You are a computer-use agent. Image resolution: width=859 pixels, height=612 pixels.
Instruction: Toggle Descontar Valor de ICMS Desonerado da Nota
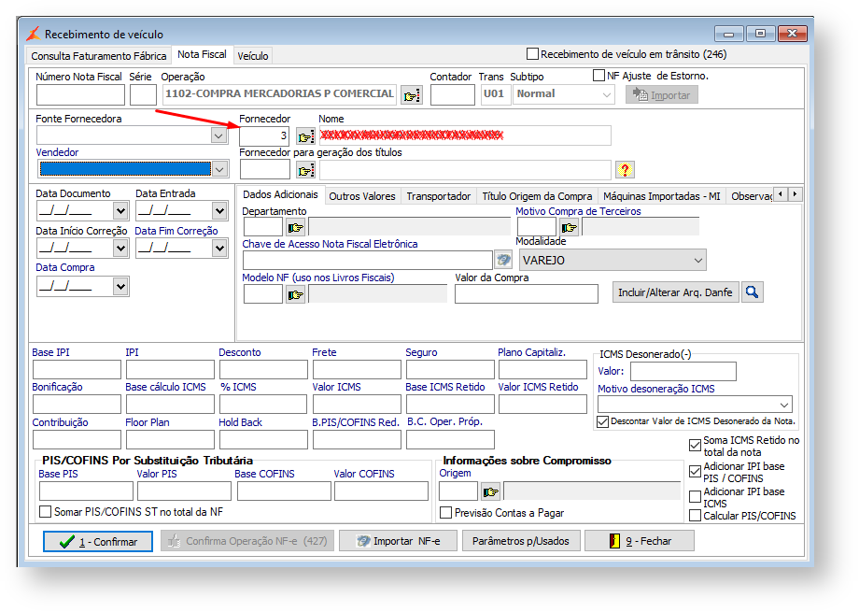(602, 421)
